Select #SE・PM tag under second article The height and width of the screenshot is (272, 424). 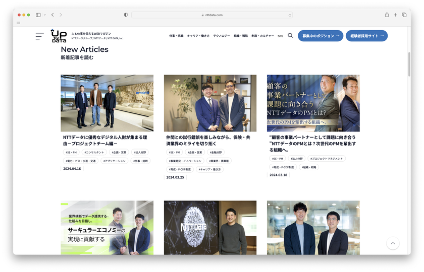(175, 152)
